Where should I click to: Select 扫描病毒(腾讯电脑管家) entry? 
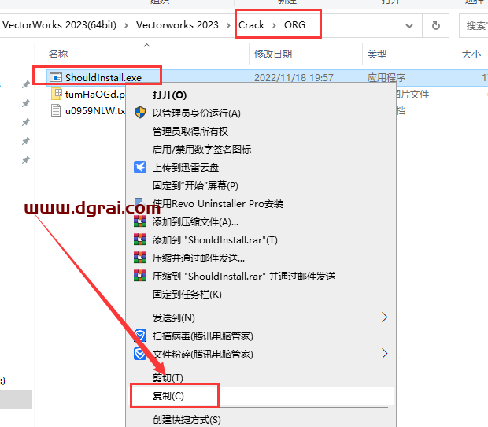[x=261, y=336]
